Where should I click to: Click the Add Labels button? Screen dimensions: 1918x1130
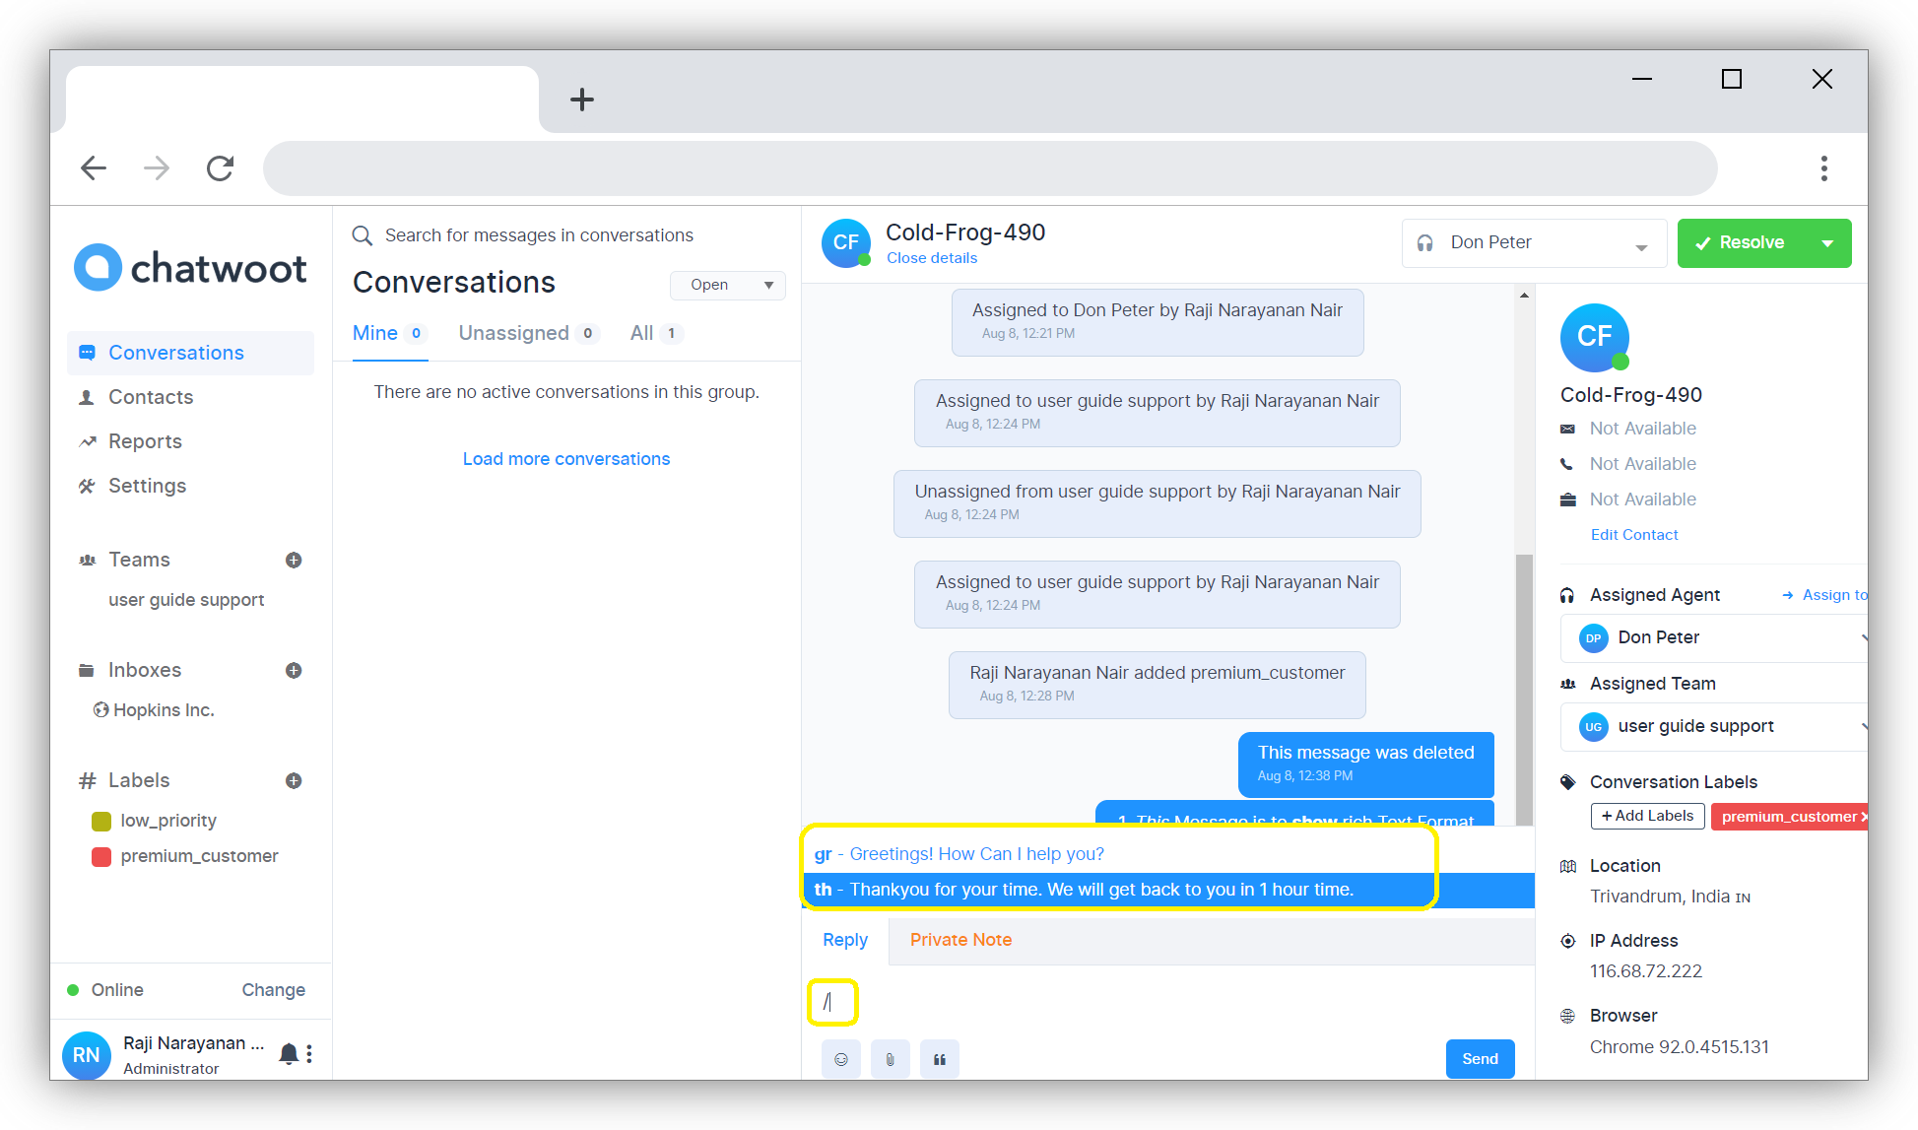(1646, 817)
